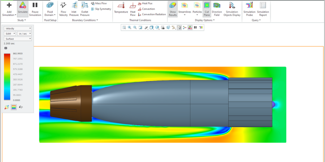
Task: Add an Outlet Pressure condition
Action: (84, 9)
